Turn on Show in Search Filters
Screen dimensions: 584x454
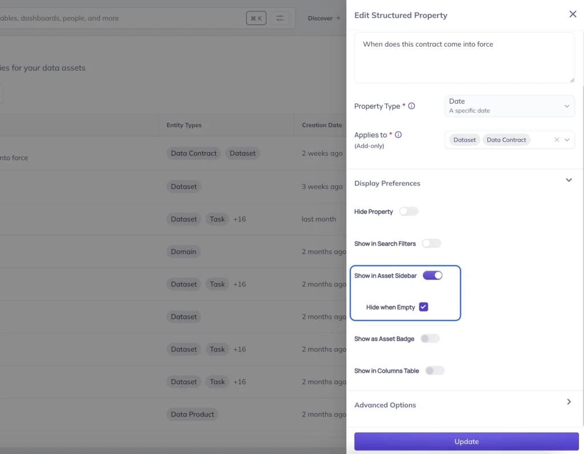[431, 243]
